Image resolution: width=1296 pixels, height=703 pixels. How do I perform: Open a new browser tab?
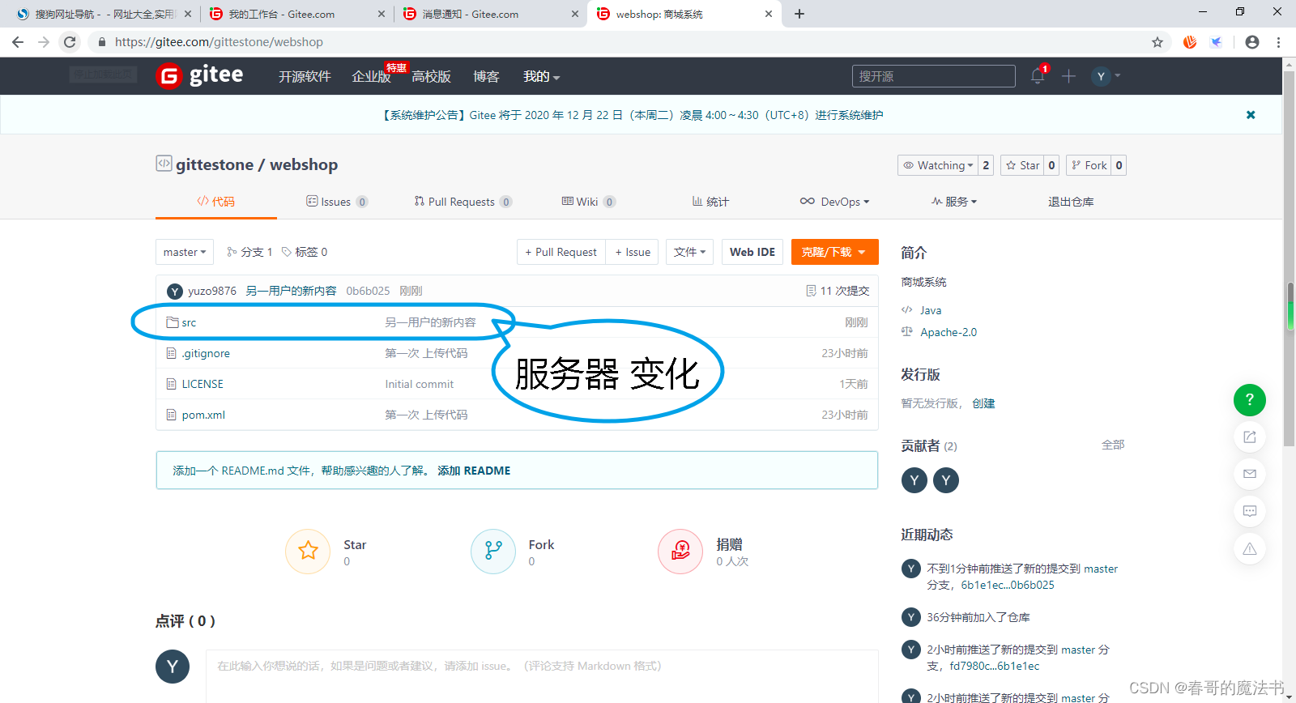point(799,14)
